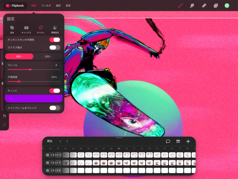Open the 変形 menu
The image size is (238, 179).
68,6
